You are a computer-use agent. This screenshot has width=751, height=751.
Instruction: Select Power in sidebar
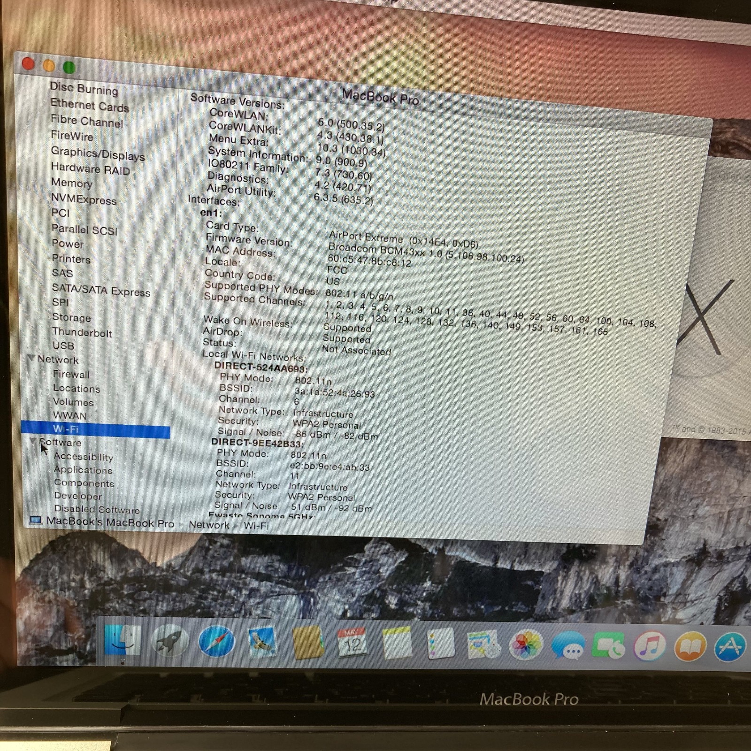[68, 244]
